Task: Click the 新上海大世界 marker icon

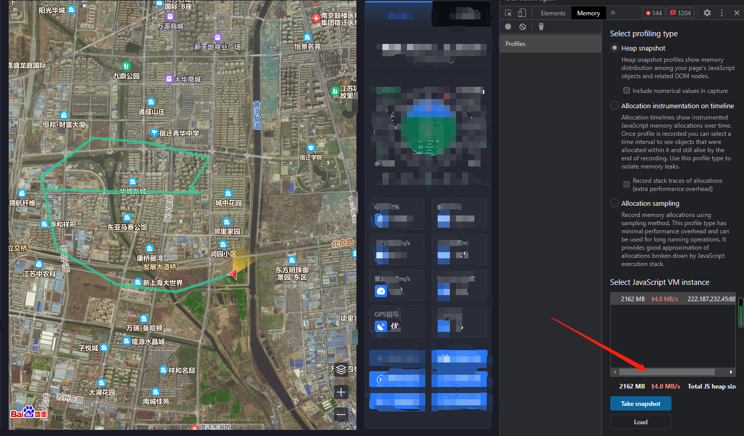Action: [x=138, y=282]
